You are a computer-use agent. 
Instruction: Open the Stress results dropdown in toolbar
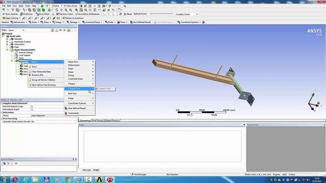(46, 22)
